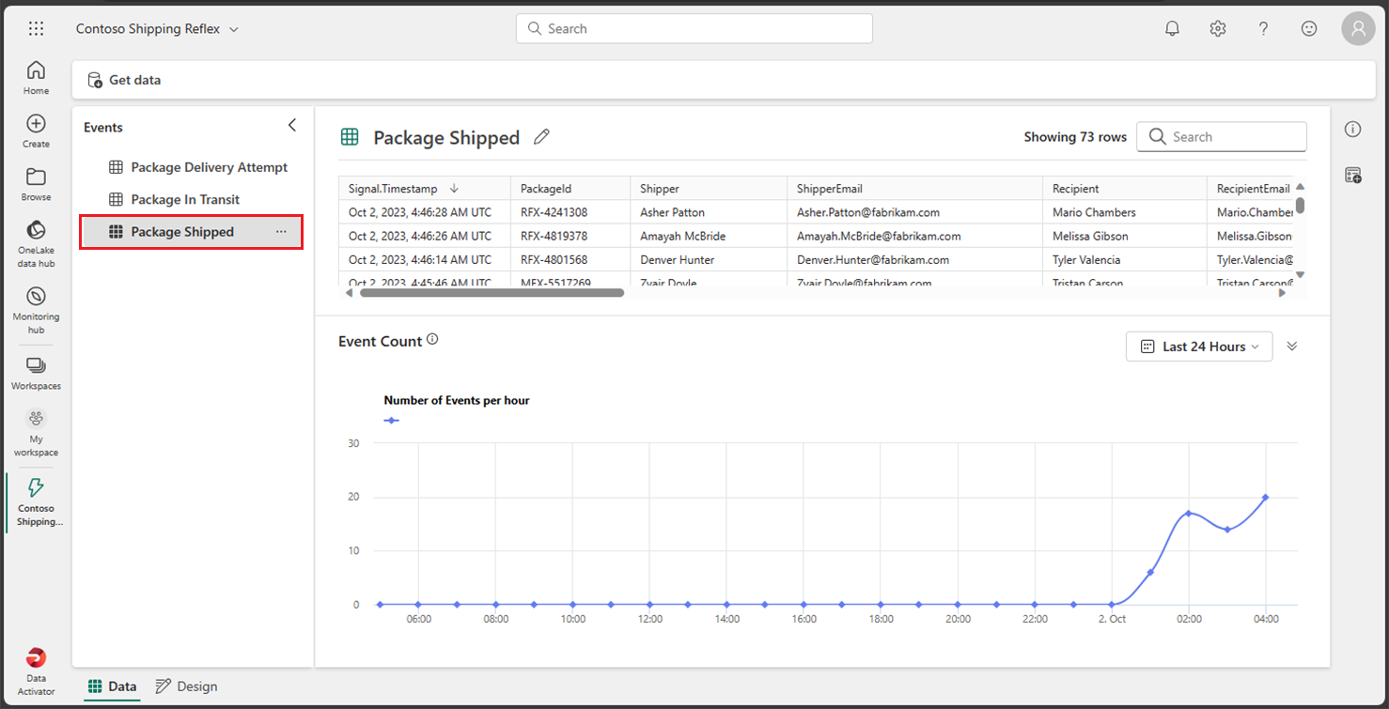Click cell Asher Patton
This screenshot has width=1389, height=709.
708,212
